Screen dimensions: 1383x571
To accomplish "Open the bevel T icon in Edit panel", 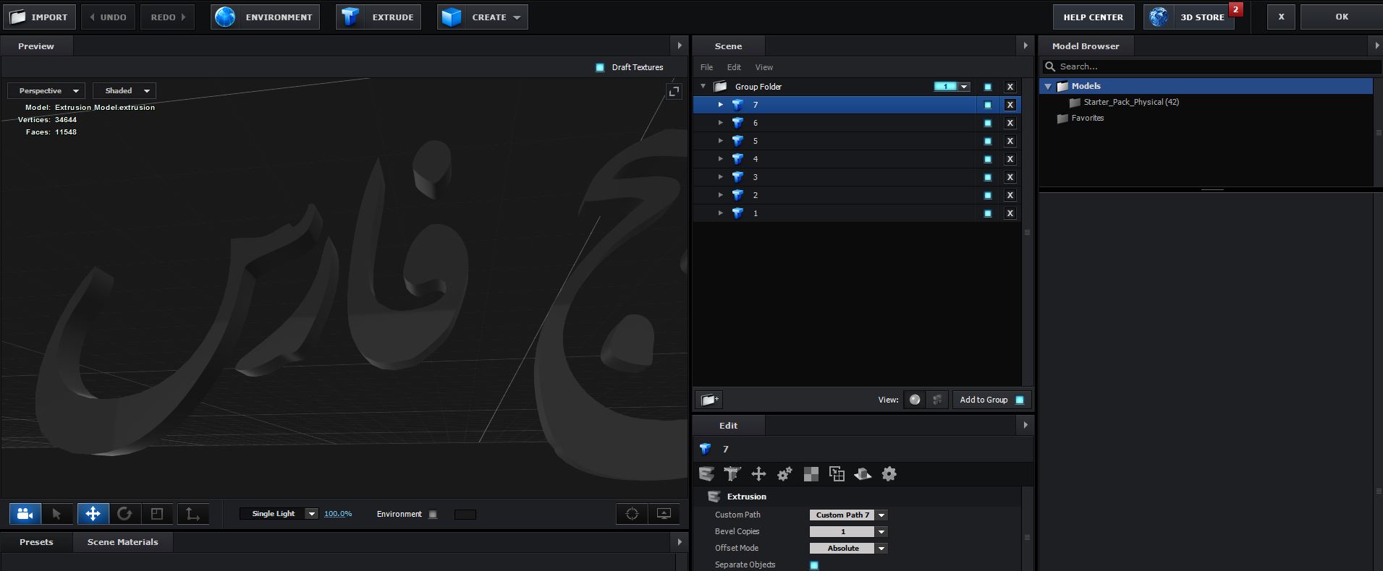I will pyautogui.click(x=732, y=474).
